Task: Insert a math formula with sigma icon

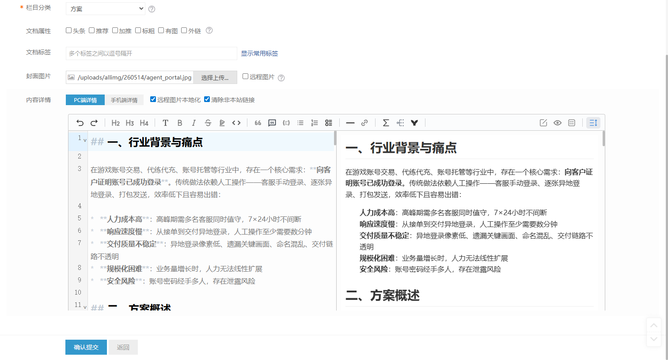Action: click(x=386, y=123)
